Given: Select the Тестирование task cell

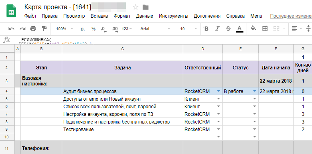Looking at the screenshot, I should (122, 129).
